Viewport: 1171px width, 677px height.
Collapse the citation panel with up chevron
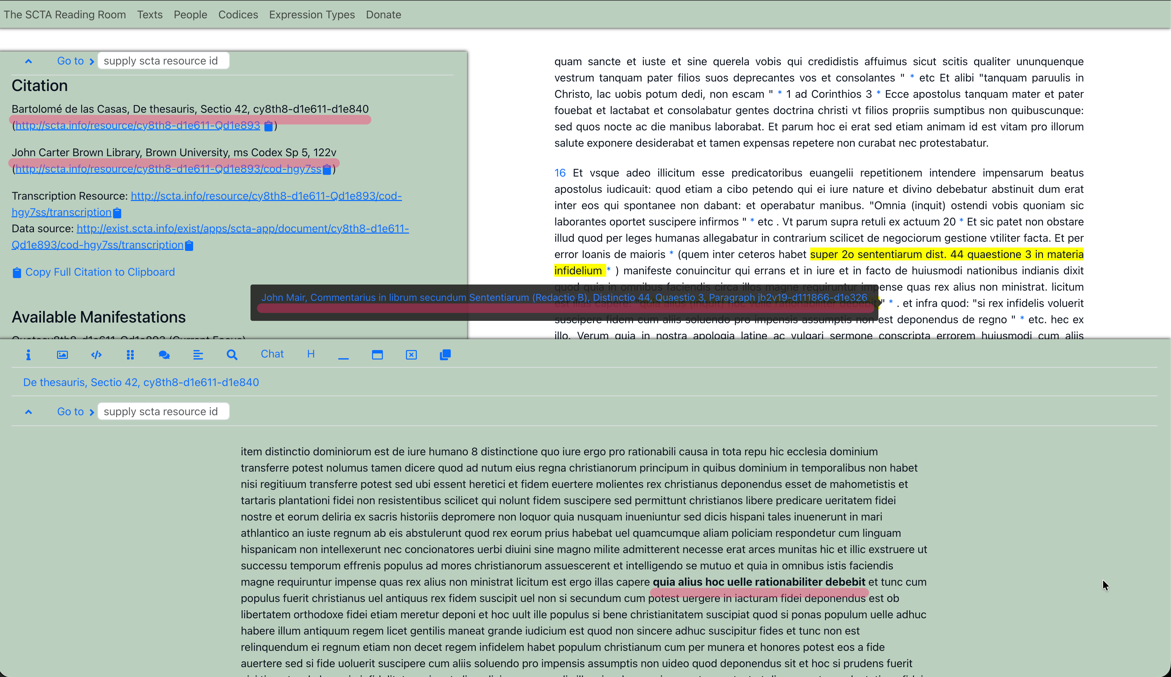click(x=29, y=61)
